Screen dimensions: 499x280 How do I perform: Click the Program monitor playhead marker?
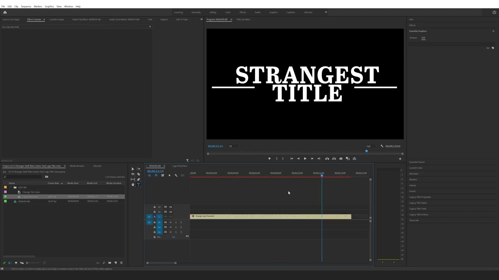366,151
